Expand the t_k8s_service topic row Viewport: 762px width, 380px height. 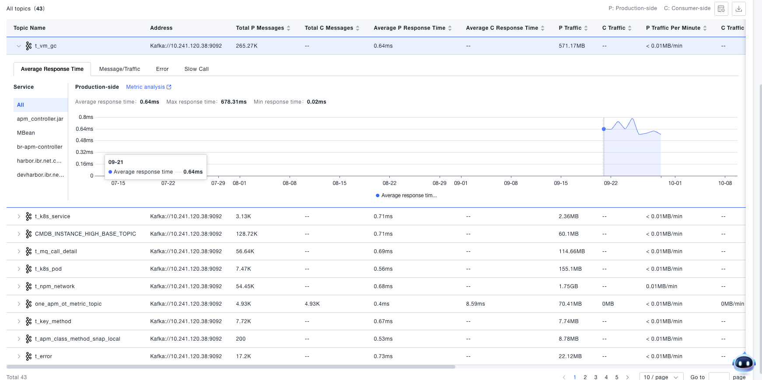pos(19,216)
